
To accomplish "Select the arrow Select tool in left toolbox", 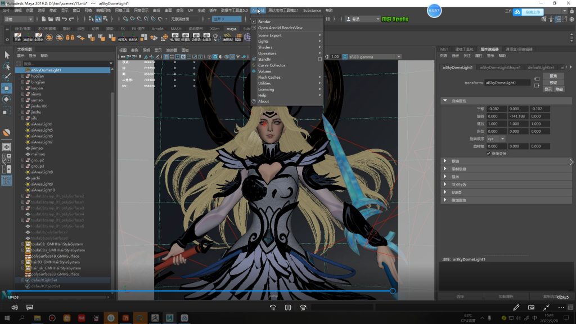I will point(7,55).
